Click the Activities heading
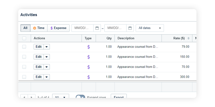Image resolution: width=215 pixels, height=107 pixels. pyautogui.click(x=29, y=15)
